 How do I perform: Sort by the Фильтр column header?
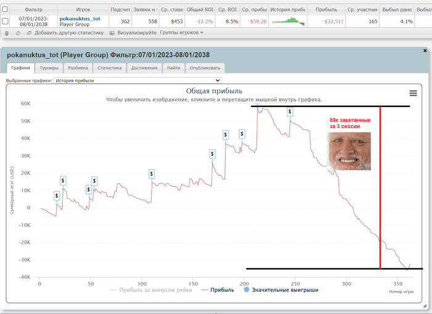click(33, 10)
